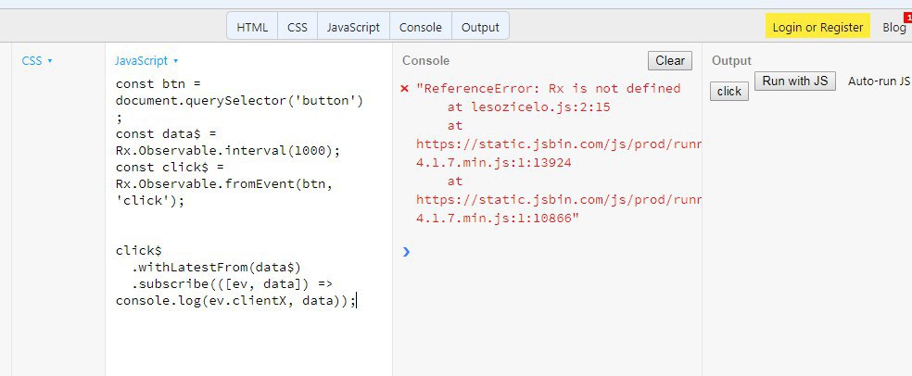Click the 'ReferenceError: Rx is not defined' message
This screenshot has width=912, height=376.
(548, 88)
